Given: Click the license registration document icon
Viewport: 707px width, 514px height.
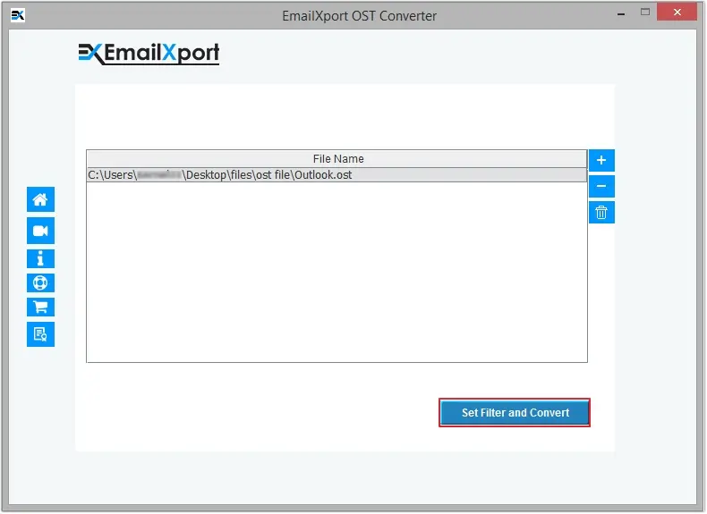Looking at the screenshot, I should click(40, 334).
